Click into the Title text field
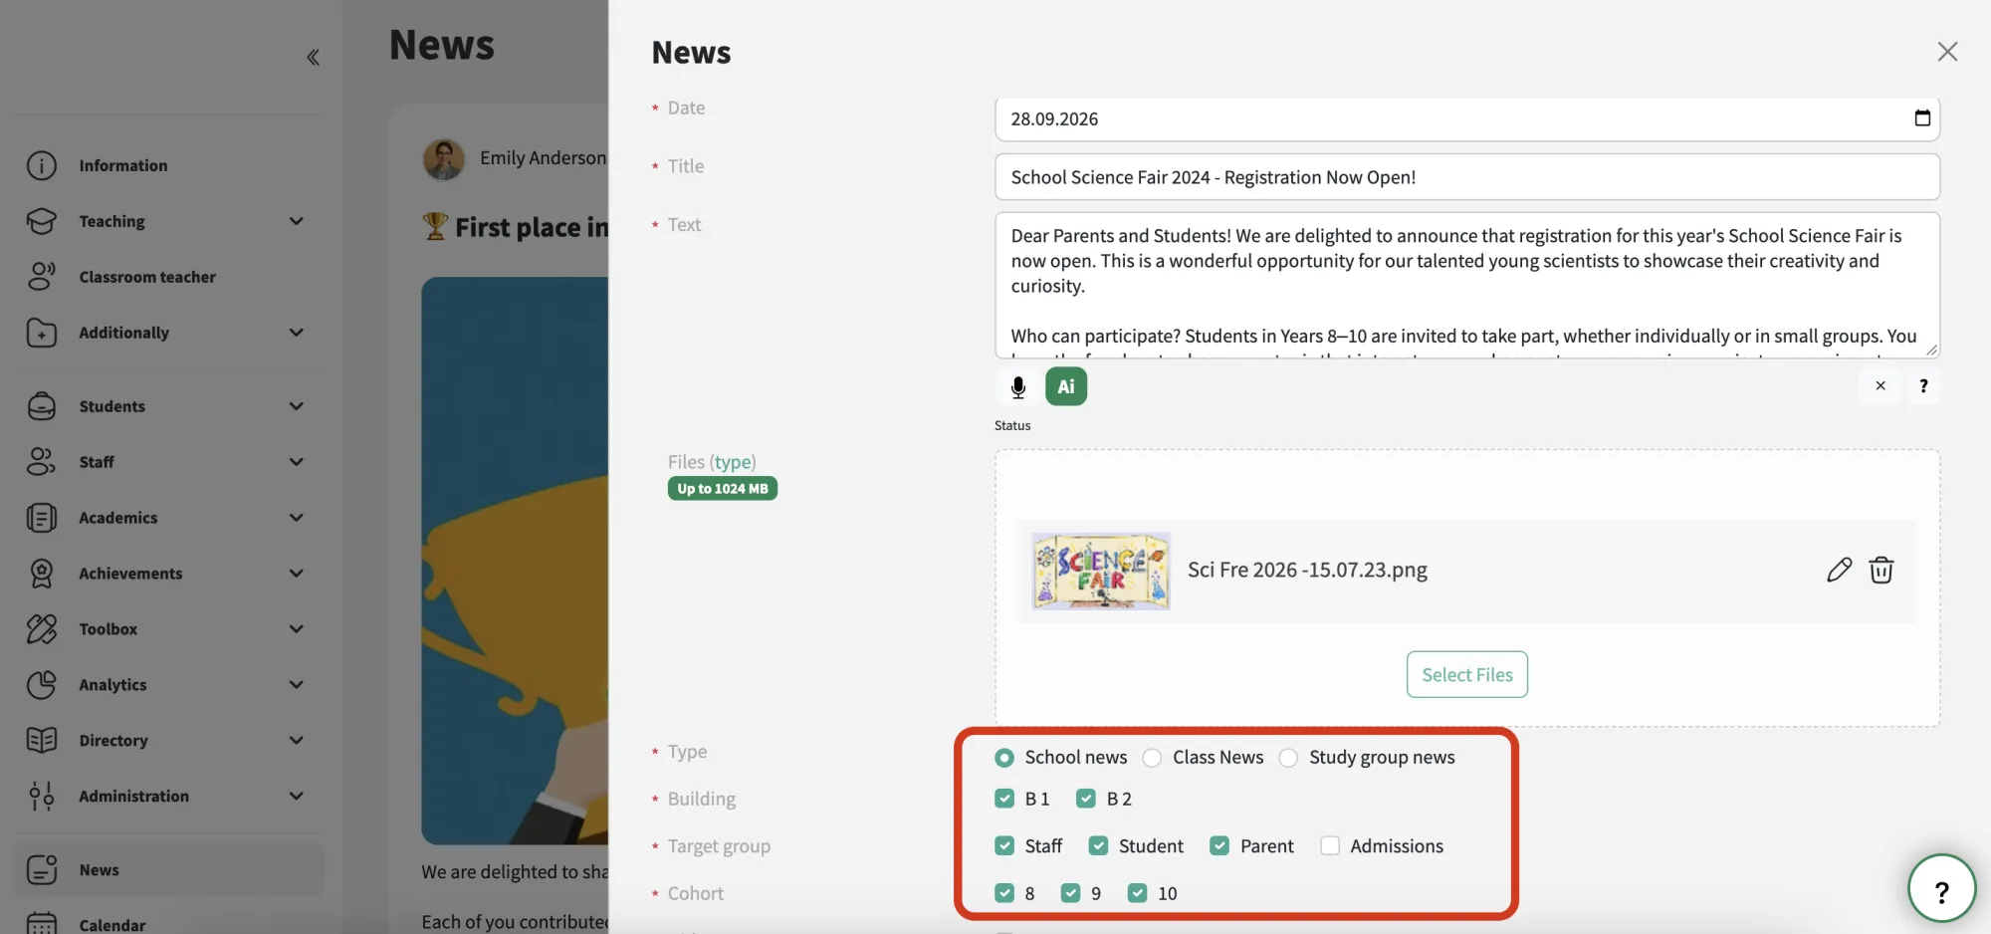1991x934 pixels. (x=1466, y=177)
